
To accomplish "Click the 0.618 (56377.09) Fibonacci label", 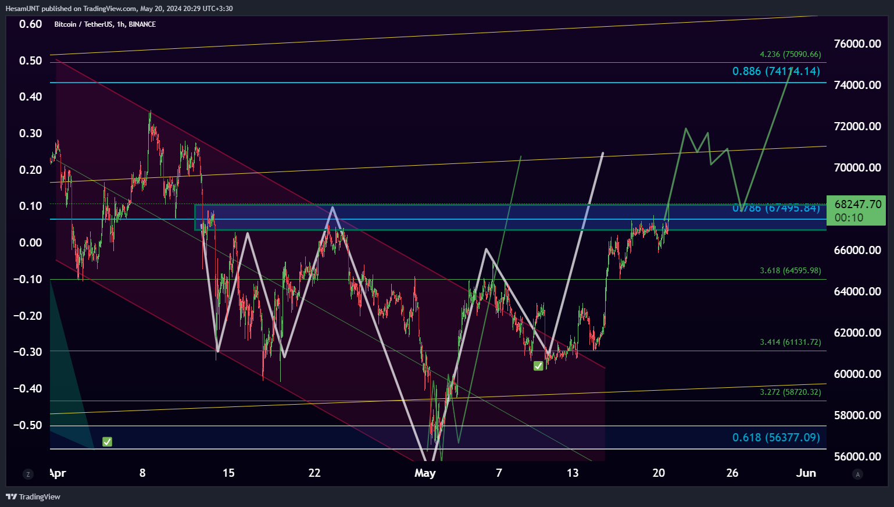I will click(776, 437).
